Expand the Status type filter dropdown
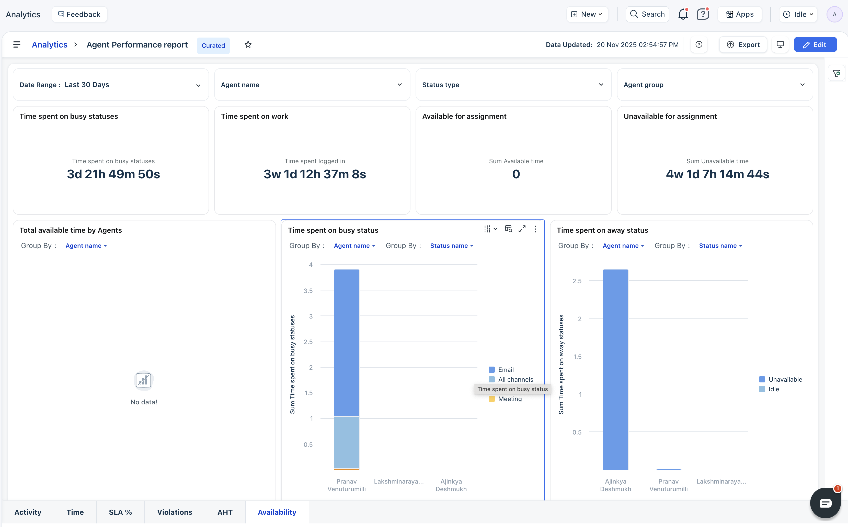The width and height of the screenshot is (848, 527). click(x=513, y=85)
